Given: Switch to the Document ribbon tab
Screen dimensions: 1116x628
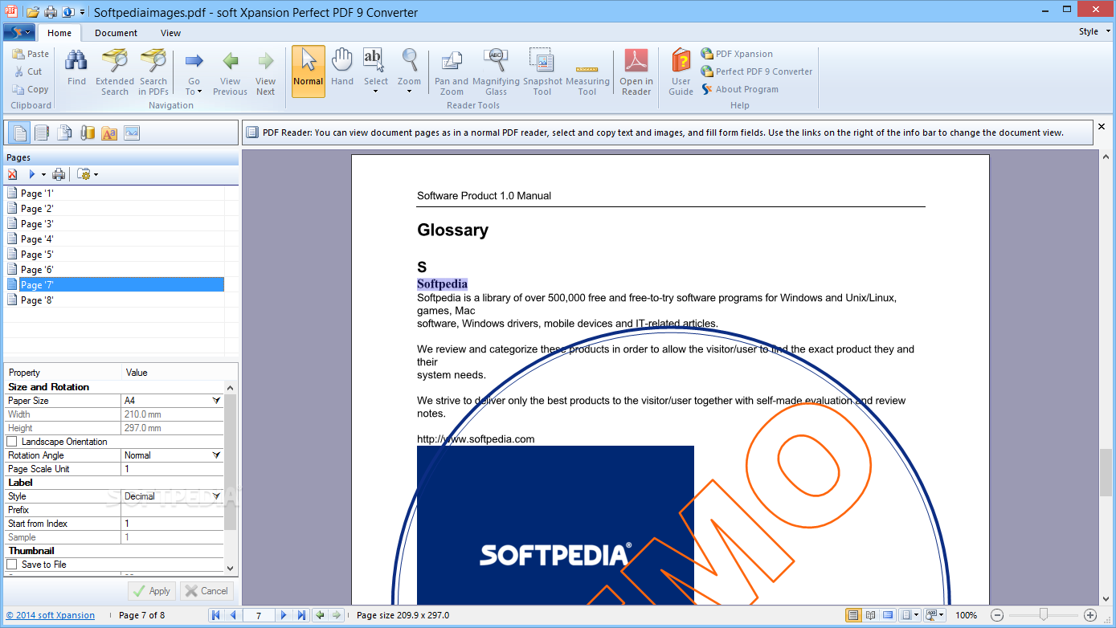Looking at the screenshot, I should pos(116,33).
